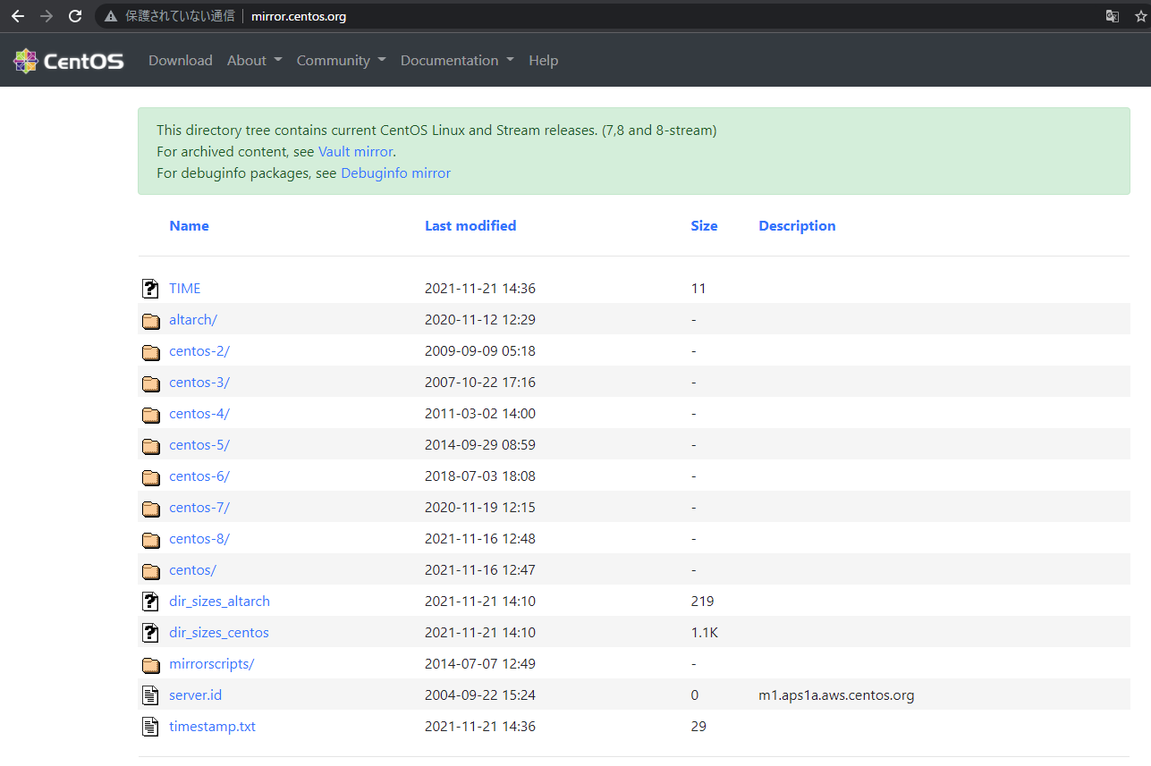Click the browser back arrow
Viewport: 1151px width, 766px height.
(18, 16)
